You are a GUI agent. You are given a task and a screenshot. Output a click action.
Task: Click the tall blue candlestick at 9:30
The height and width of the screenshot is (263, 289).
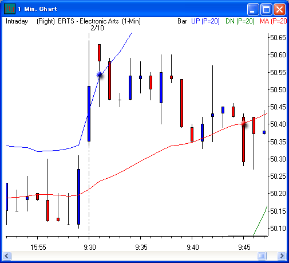pyautogui.click(x=89, y=113)
